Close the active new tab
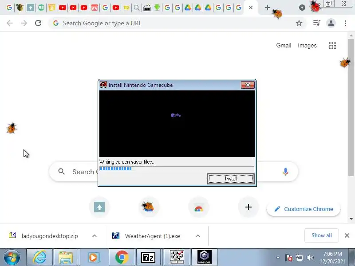Screen dimensions: 355x266 [251, 8]
